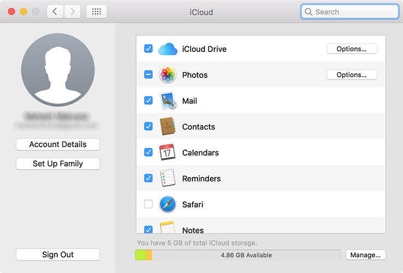Select the Reminders label text
The width and height of the screenshot is (403, 273).
click(201, 179)
